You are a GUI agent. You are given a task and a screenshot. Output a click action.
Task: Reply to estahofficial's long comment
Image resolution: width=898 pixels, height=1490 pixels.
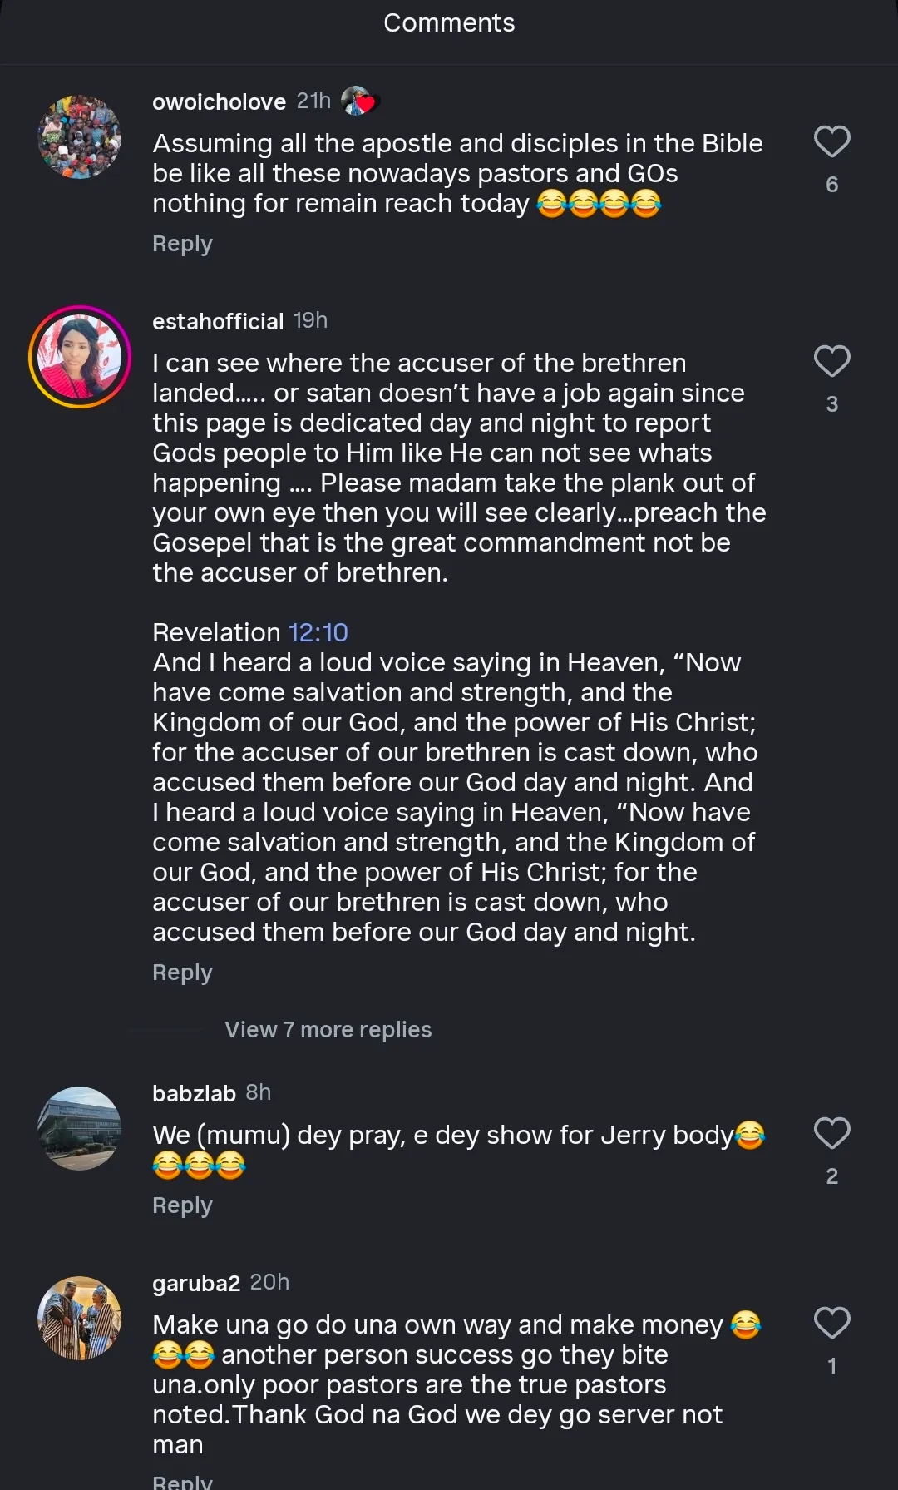pos(182,973)
